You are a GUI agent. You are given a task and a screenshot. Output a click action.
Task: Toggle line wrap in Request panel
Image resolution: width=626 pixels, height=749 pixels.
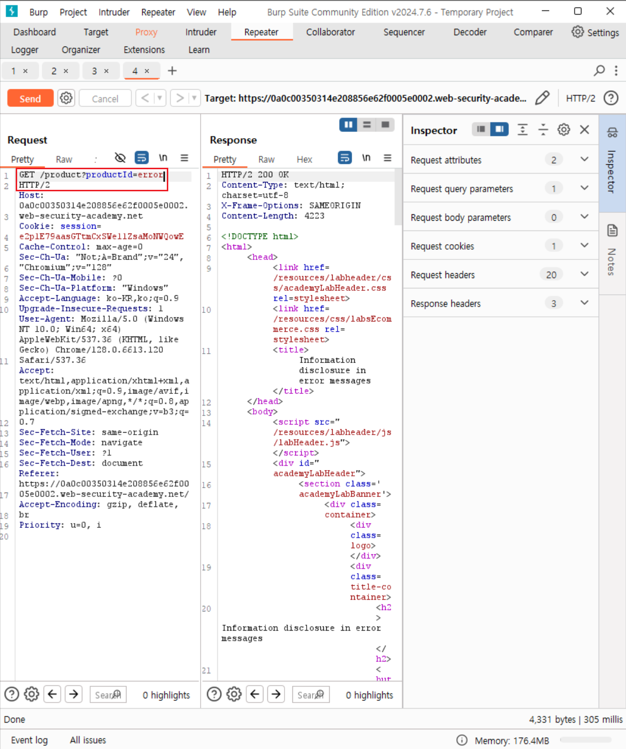[142, 157]
